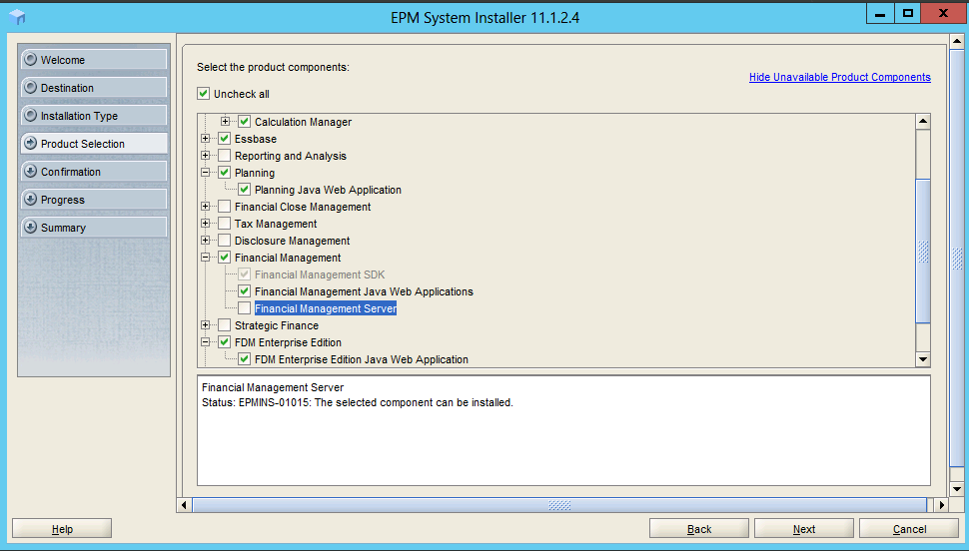The height and width of the screenshot is (551, 969).
Task: Click the EPM installer title bar icon
Action: tap(17, 17)
